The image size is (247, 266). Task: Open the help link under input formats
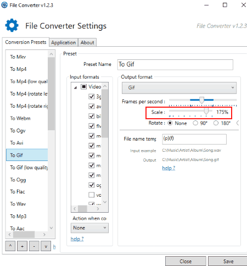coord(77,239)
